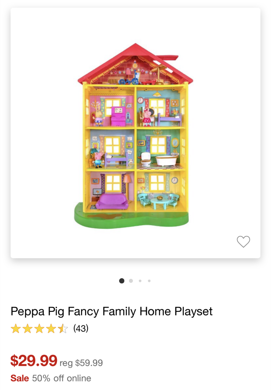This screenshot has width=271, height=390.
Task: Open Peppa Pig Fancy Family Home Playset title
Action: click(x=112, y=311)
